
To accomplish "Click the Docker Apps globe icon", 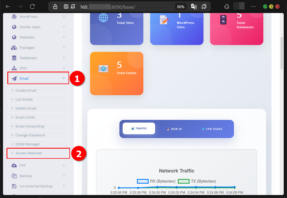I will [x=14, y=27].
